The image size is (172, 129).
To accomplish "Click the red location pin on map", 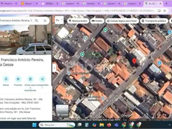I will click(134, 61).
